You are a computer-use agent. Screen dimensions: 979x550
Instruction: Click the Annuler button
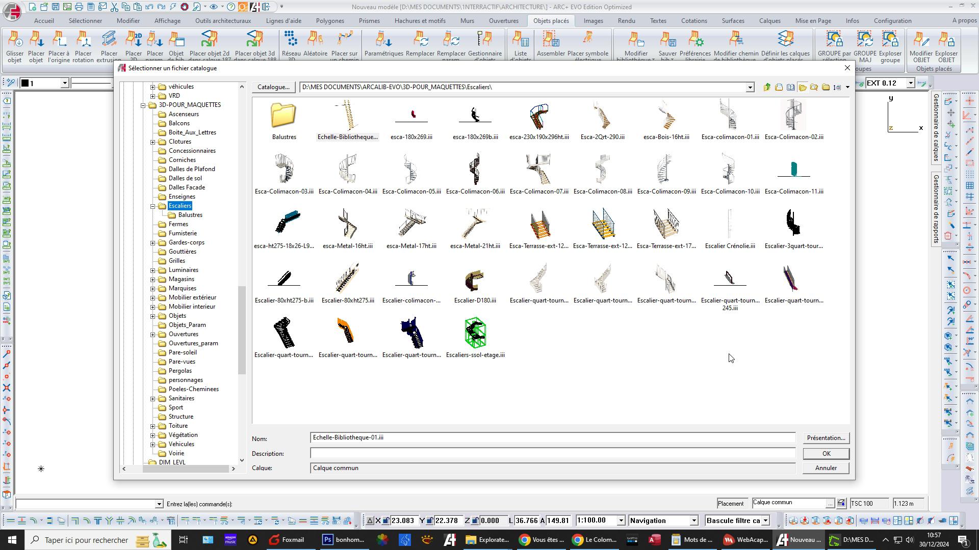825,468
